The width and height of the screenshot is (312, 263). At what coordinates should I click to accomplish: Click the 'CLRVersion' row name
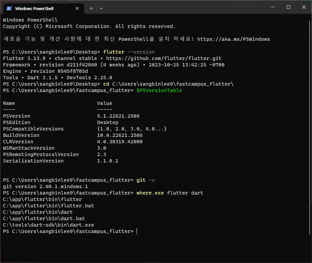coord(18,142)
